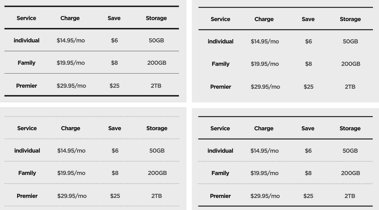Click the Charge header in the fully dotted table
Image resolution: width=379 pixels, height=210 pixels.
coord(70,128)
